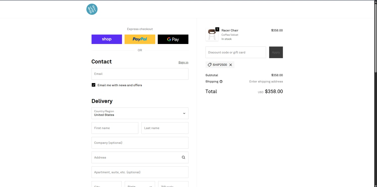
Task: Pay with Shop Pay express checkout
Action: coord(107,39)
